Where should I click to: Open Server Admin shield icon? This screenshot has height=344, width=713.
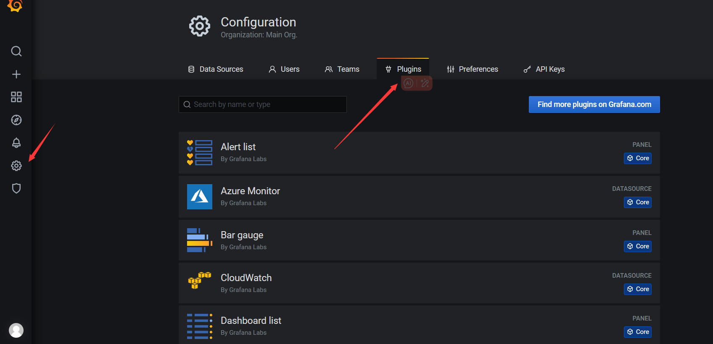pos(16,188)
